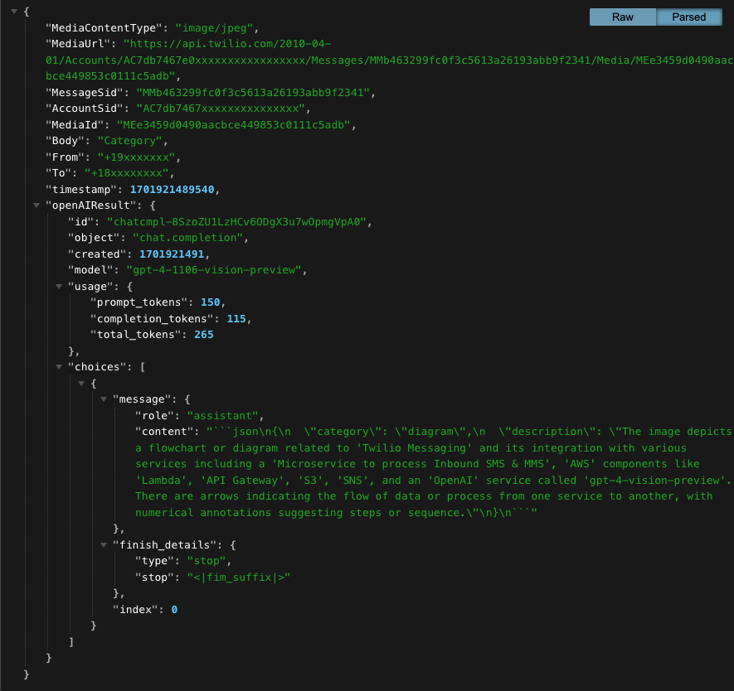
Task: Select the timestamp number 1701921489540
Action: point(173,190)
